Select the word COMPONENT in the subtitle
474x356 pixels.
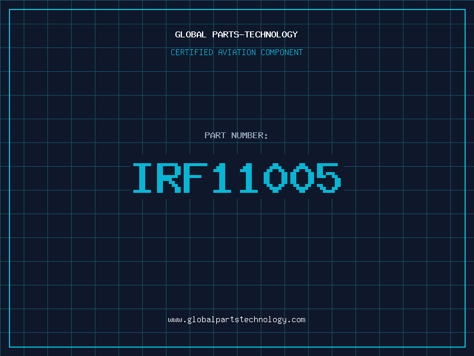(282, 52)
